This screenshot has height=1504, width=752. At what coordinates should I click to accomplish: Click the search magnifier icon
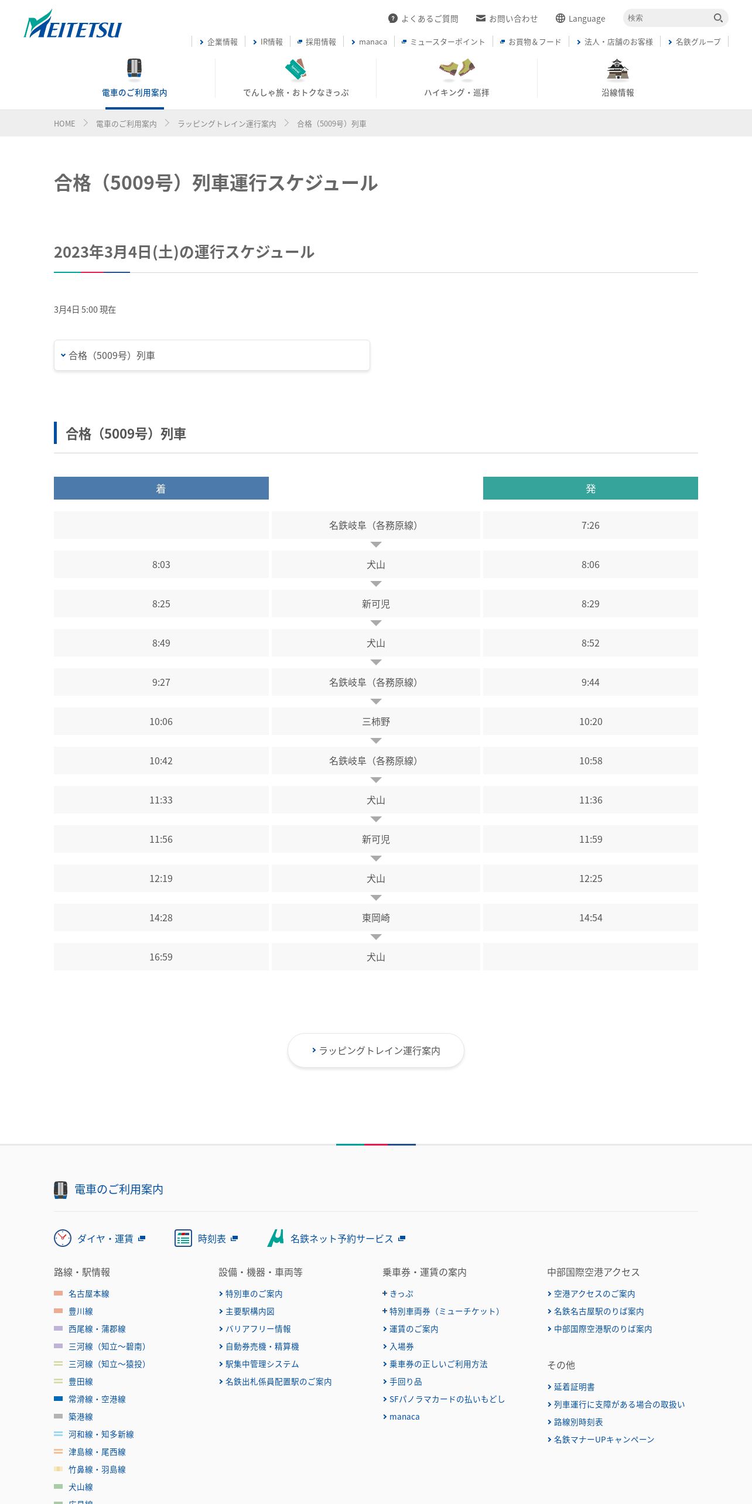(x=718, y=18)
